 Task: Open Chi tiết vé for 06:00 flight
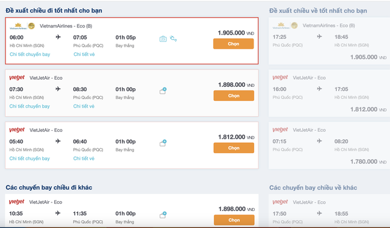(x=84, y=54)
